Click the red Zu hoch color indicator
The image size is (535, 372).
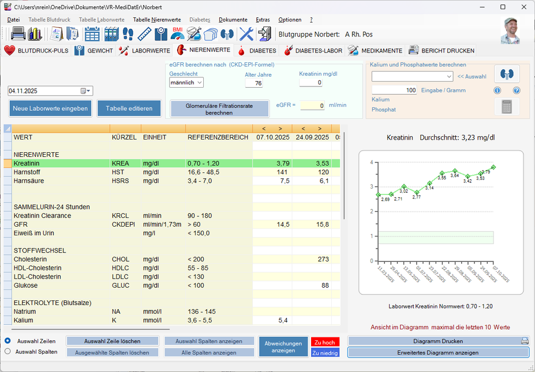coord(326,342)
